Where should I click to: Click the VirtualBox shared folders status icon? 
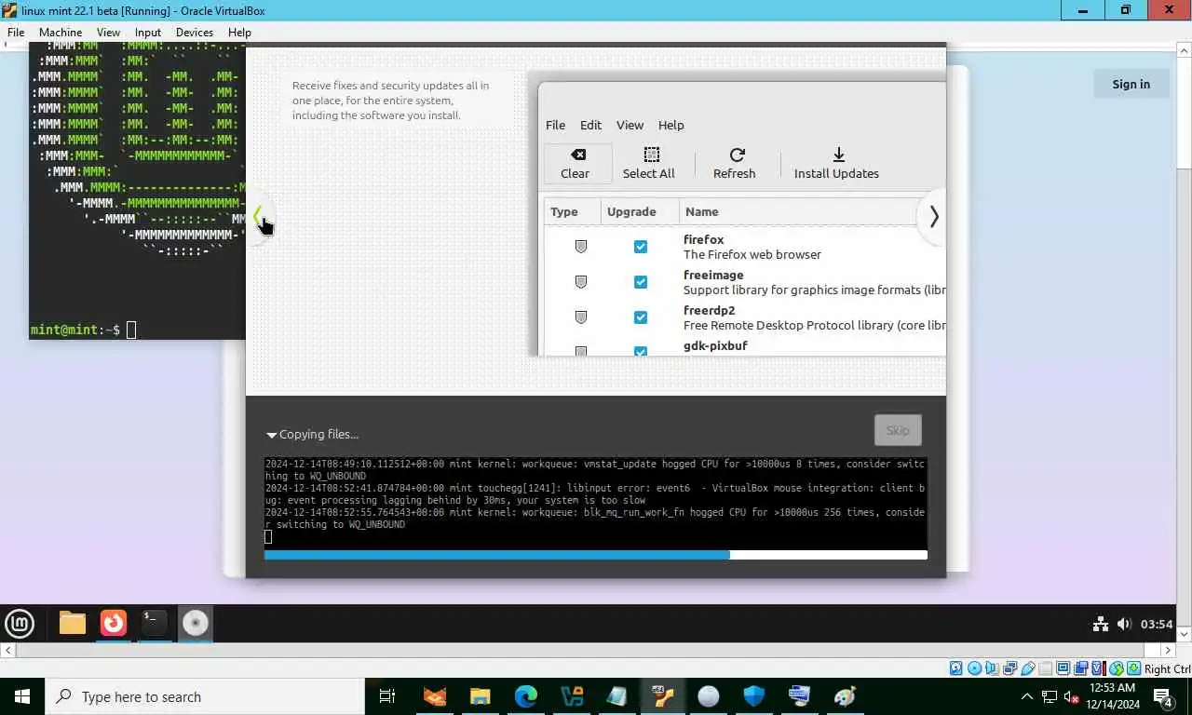click(x=1045, y=668)
